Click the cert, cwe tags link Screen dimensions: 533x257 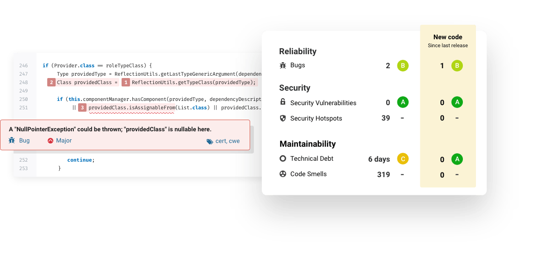coord(227,141)
